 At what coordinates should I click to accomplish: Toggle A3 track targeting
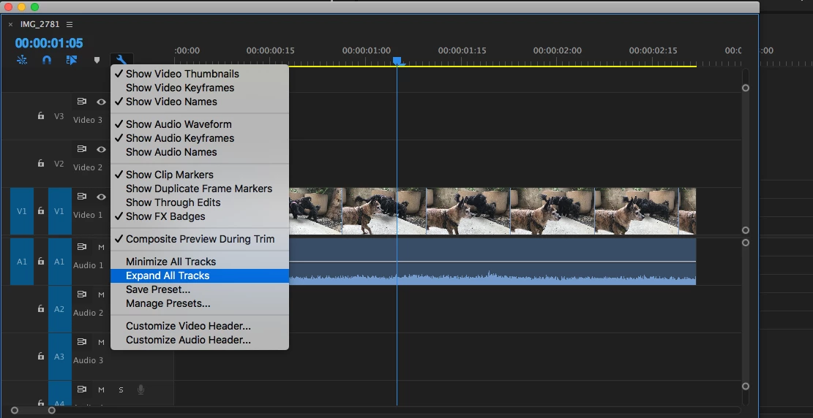[x=59, y=357]
